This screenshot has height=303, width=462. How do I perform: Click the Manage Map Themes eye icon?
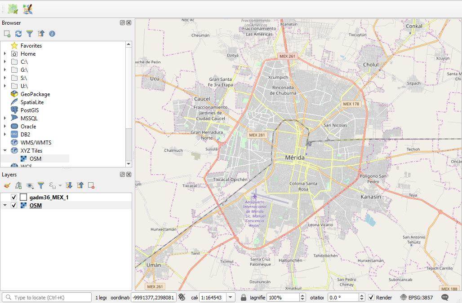29,185
